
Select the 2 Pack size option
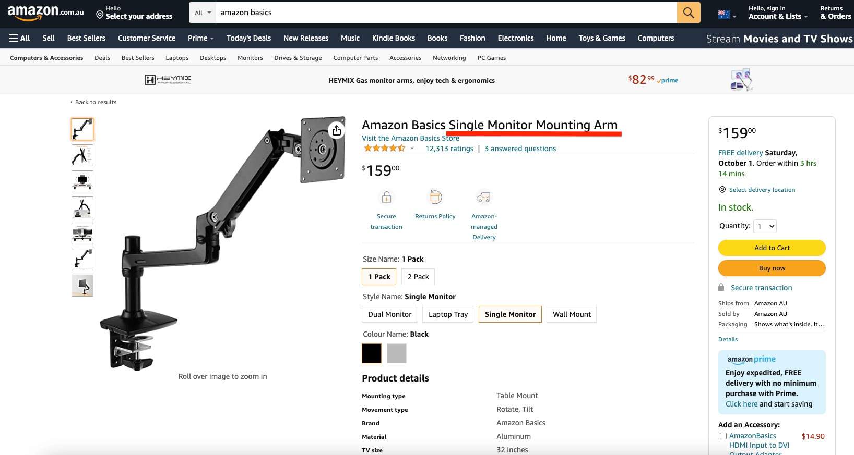point(418,277)
